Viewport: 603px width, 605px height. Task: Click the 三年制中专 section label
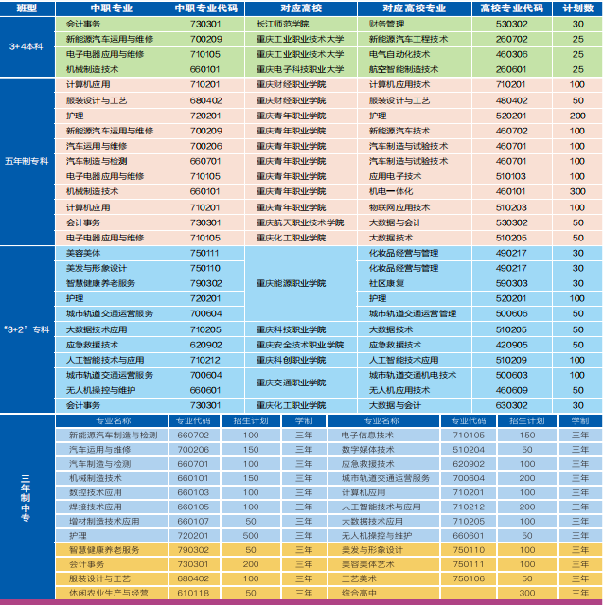(27, 505)
